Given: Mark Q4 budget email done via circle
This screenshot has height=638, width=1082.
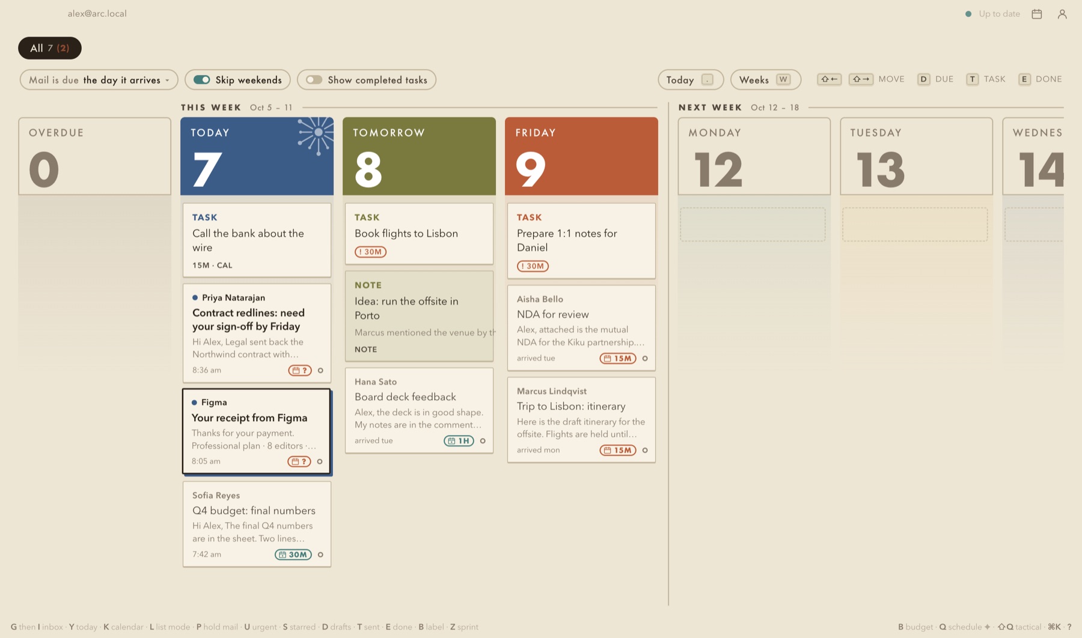Looking at the screenshot, I should [x=320, y=555].
